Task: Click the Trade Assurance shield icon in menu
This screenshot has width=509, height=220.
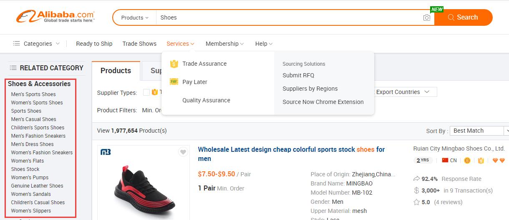Action: (x=174, y=64)
